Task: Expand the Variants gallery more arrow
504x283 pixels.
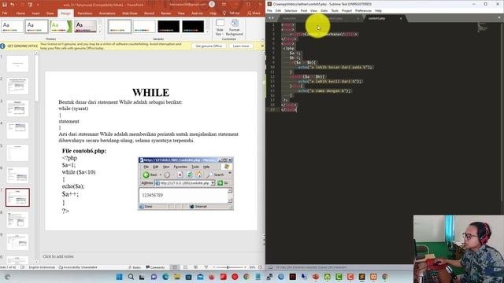Action: point(207,31)
